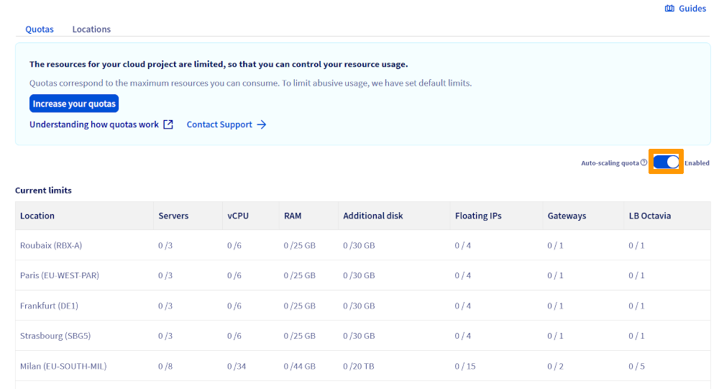
Task: Click the Floating IPs column header
Action: [x=478, y=216]
